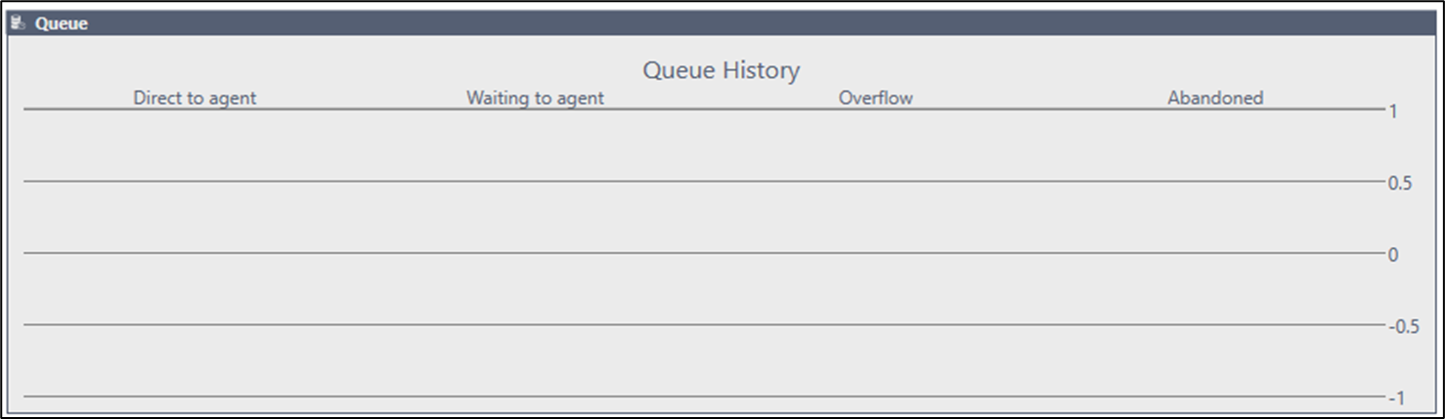This screenshot has width=1445, height=419.
Task: Click the axis value -0.5 label
Action: pos(1404,326)
